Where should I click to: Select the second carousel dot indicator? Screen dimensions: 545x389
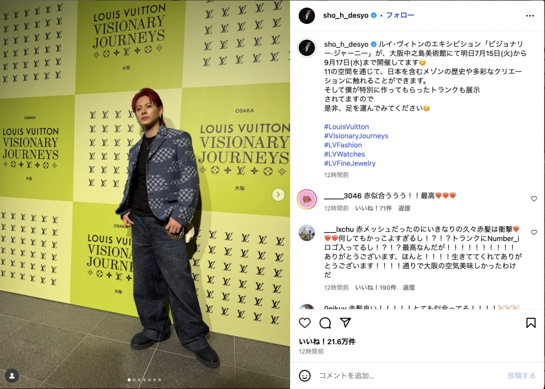134,380
